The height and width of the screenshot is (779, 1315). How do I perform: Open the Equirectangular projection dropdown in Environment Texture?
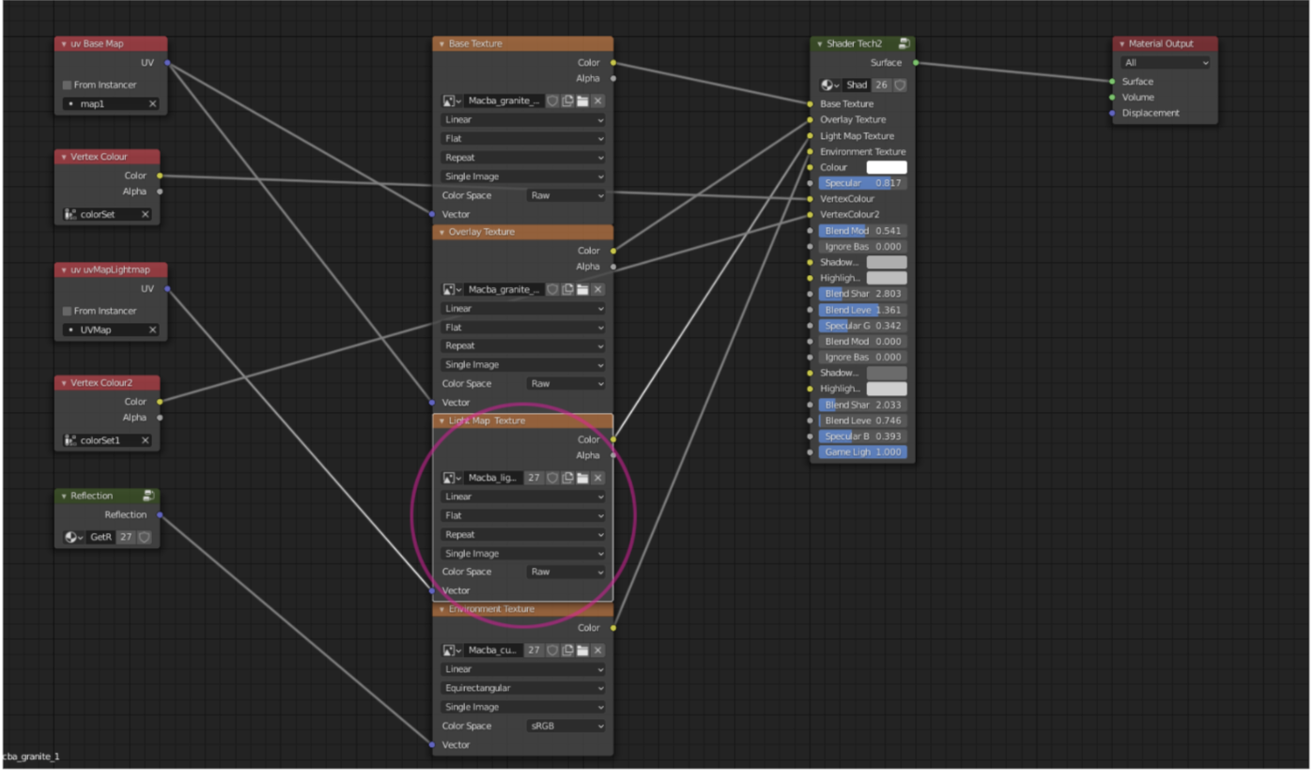point(522,688)
